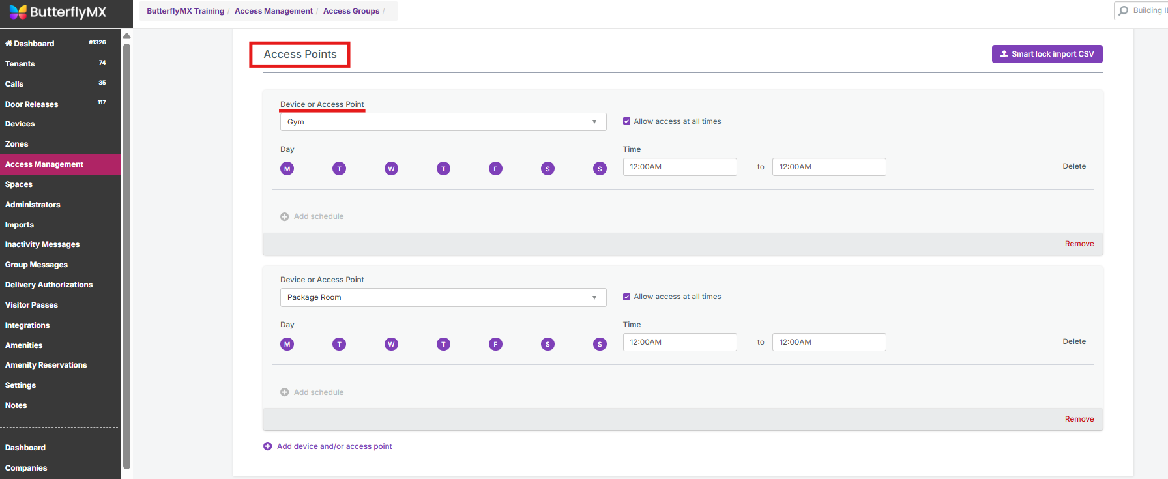Screen dimensions: 1168x479
Task: Select Amenity Reservations in sidebar menu
Action: coord(46,365)
